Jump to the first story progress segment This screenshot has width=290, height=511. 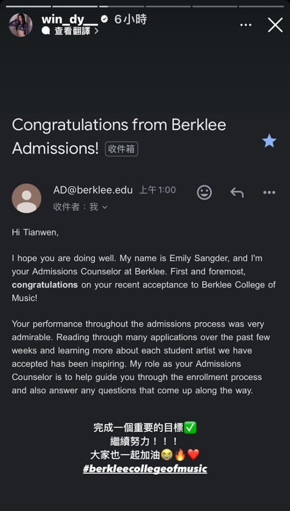pos(28,6)
